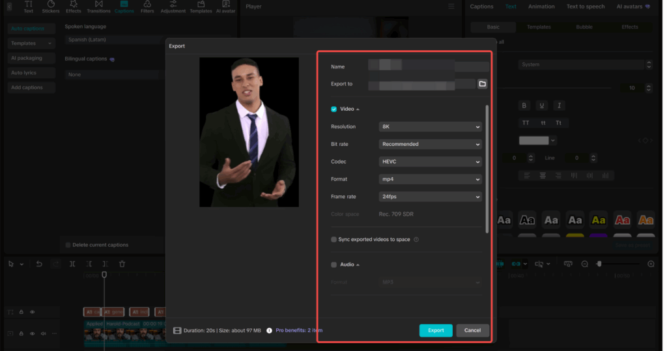Collapse the Audio section arrow
This screenshot has width=667, height=351.
point(358,264)
